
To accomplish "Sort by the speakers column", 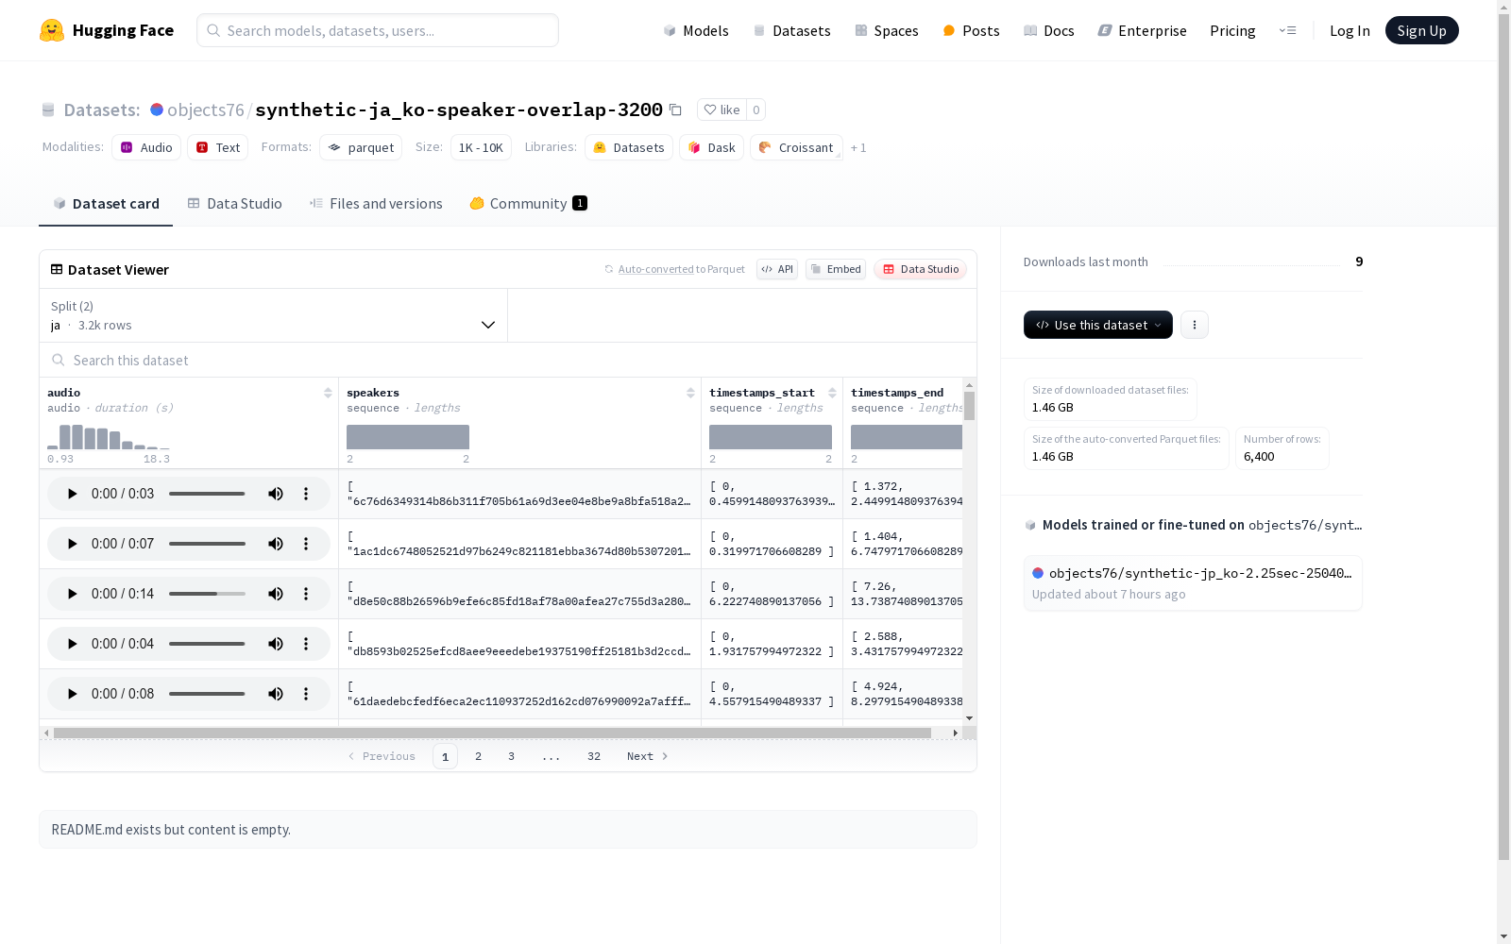I will 690,393.
